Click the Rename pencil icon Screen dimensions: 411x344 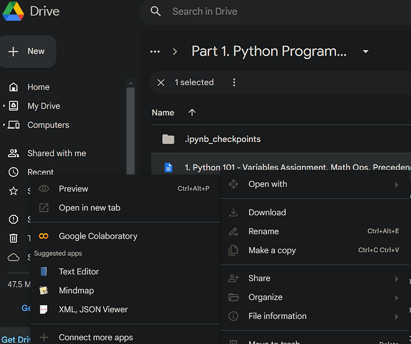[233, 231]
